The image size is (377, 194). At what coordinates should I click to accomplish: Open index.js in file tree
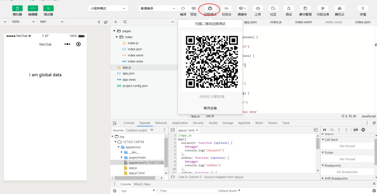coord(133,43)
